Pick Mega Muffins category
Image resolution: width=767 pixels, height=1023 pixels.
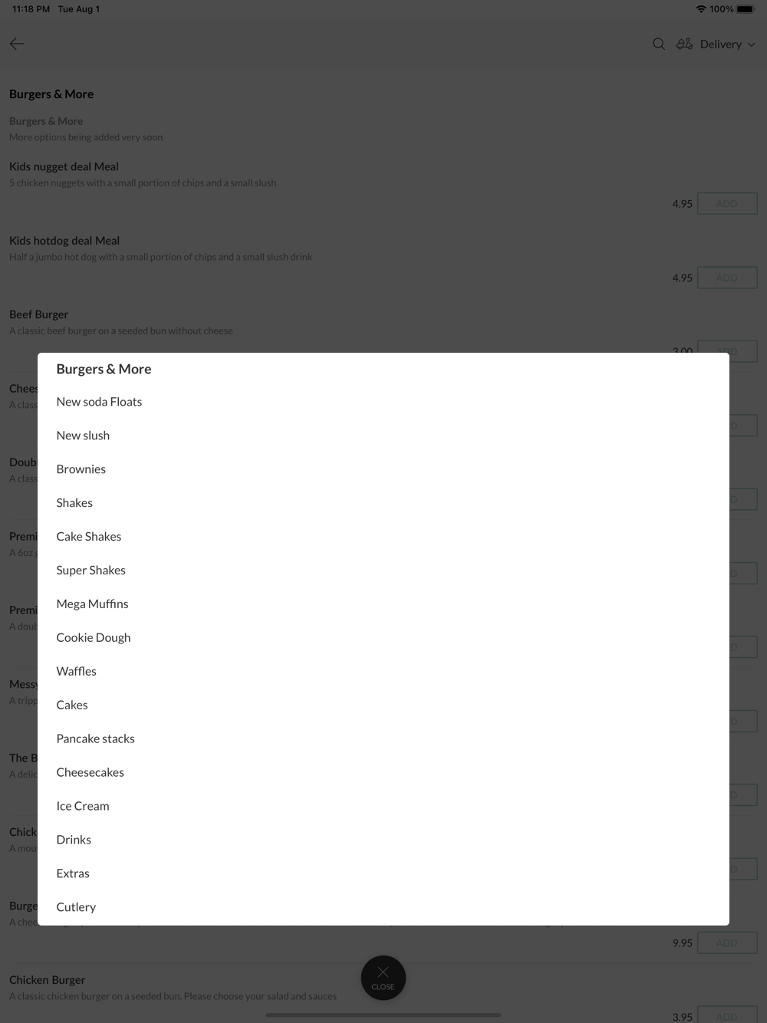click(x=92, y=604)
